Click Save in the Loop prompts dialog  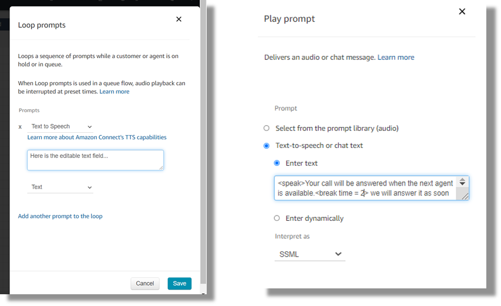pyautogui.click(x=179, y=284)
